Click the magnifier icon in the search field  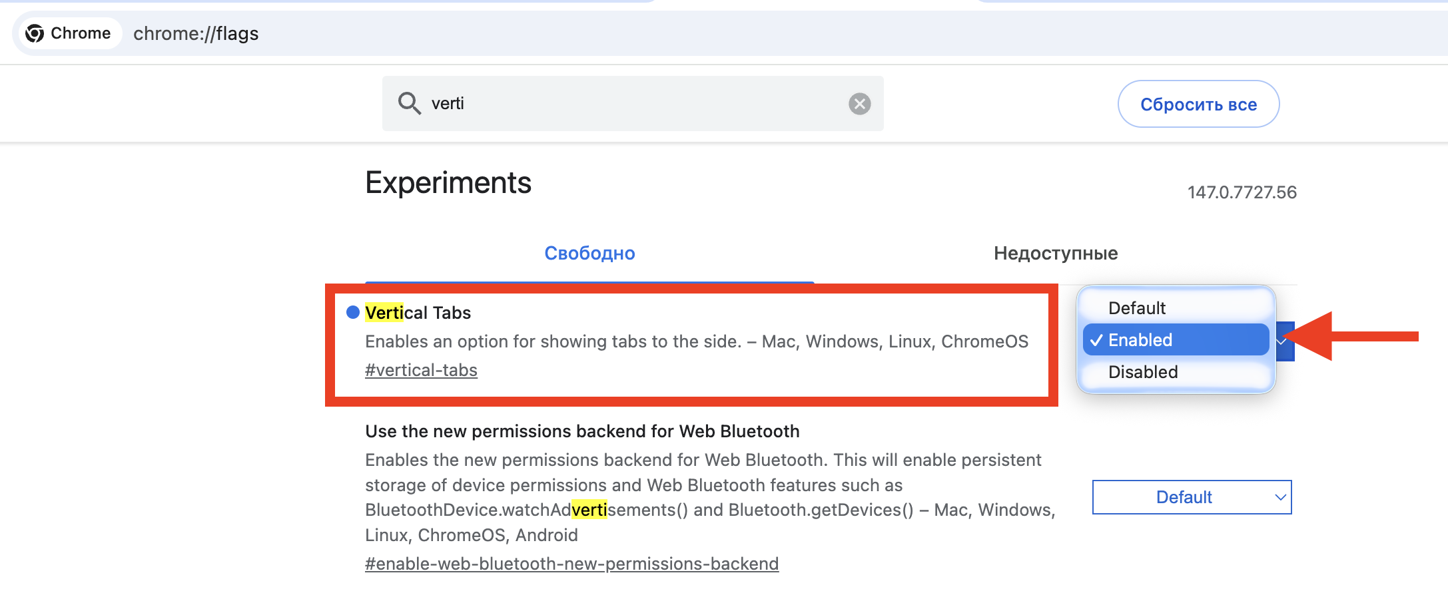click(410, 103)
